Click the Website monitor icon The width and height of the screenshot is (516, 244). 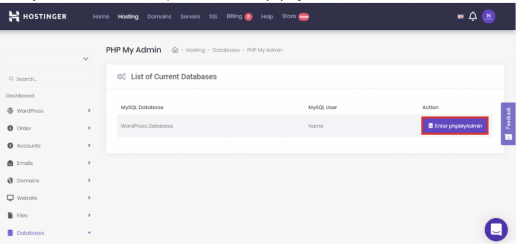coord(10,198)
